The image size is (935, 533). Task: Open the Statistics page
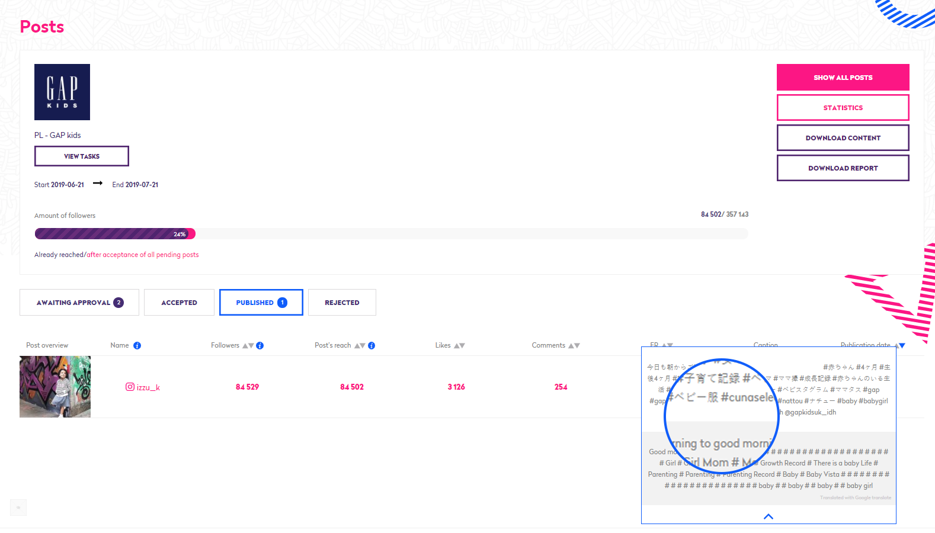pos(843,108)
